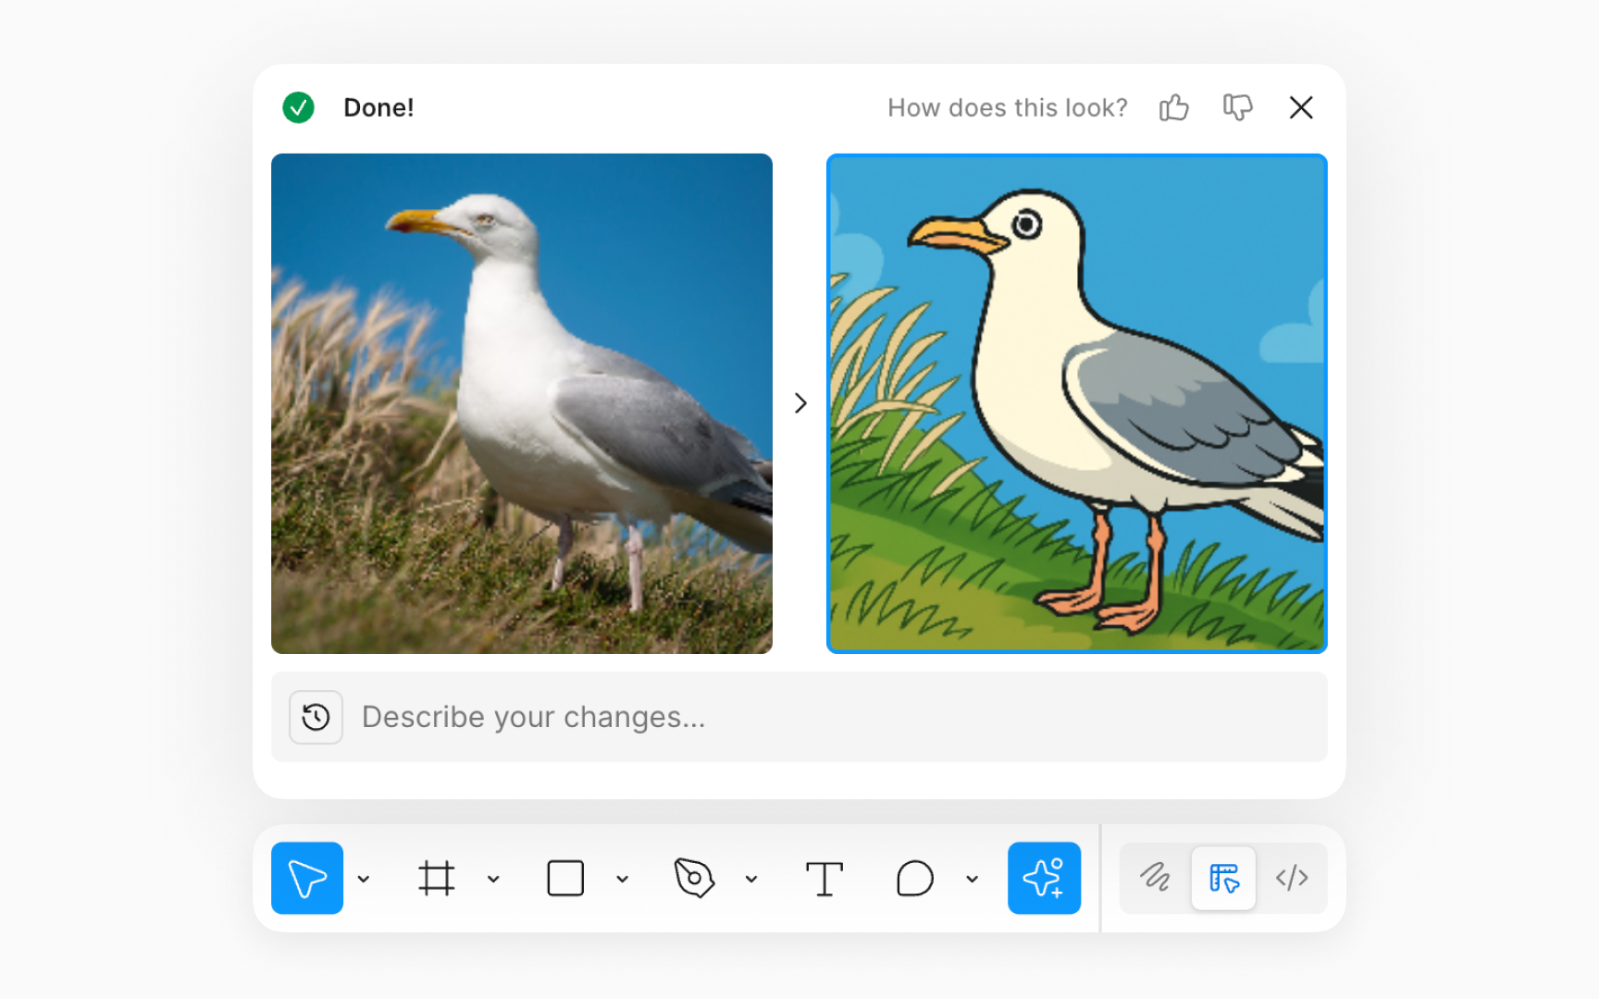Open the shape tool dropdown
This screenshot has height=999, width=1599.
tap(622, 878)
